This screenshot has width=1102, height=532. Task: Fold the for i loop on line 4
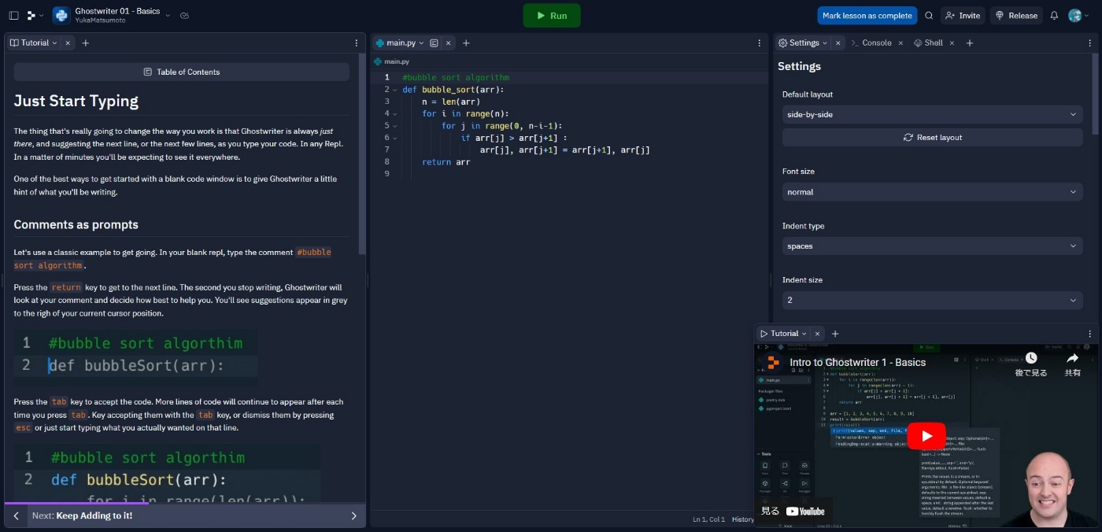(395, 113)
